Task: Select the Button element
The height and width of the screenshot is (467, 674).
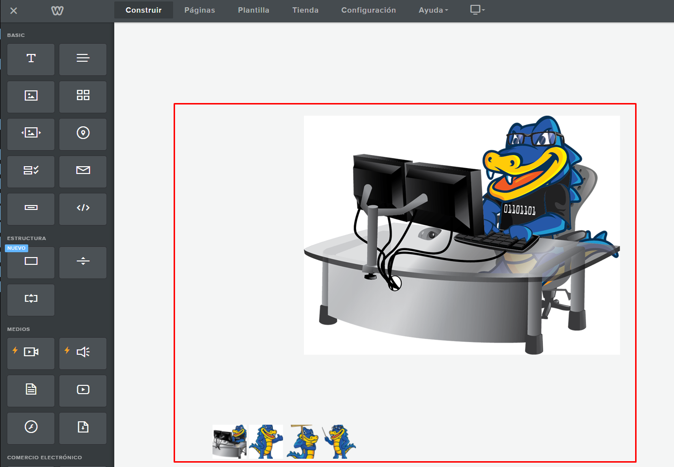Action: pyautogui.click(x=31, y=209)
